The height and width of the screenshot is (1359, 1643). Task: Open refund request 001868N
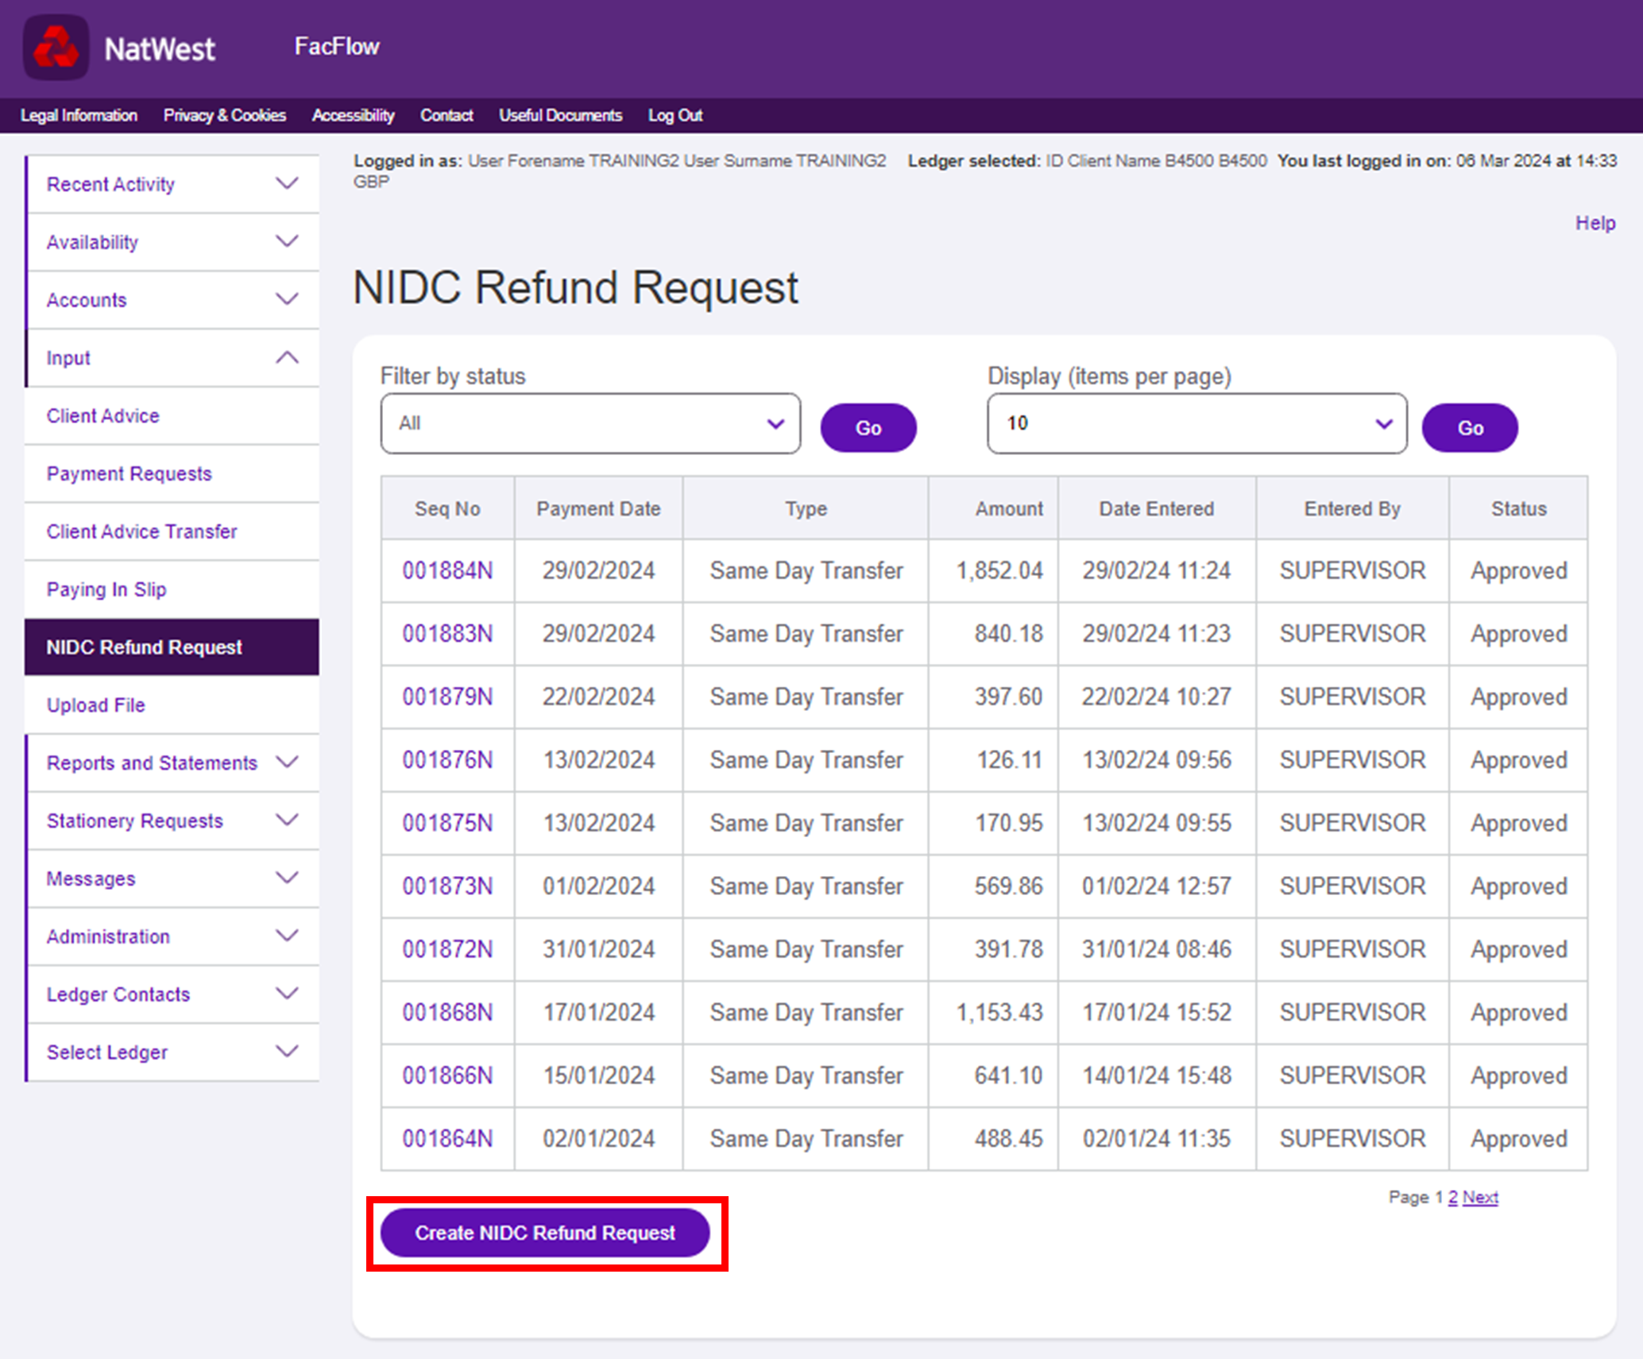click(x=447, y=1012)
